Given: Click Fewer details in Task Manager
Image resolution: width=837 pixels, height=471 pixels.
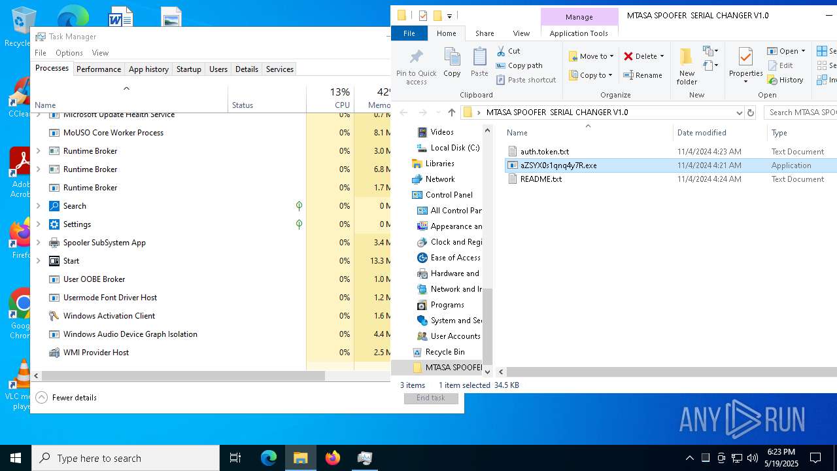Looking at the screenshot, I should (66, 398).
